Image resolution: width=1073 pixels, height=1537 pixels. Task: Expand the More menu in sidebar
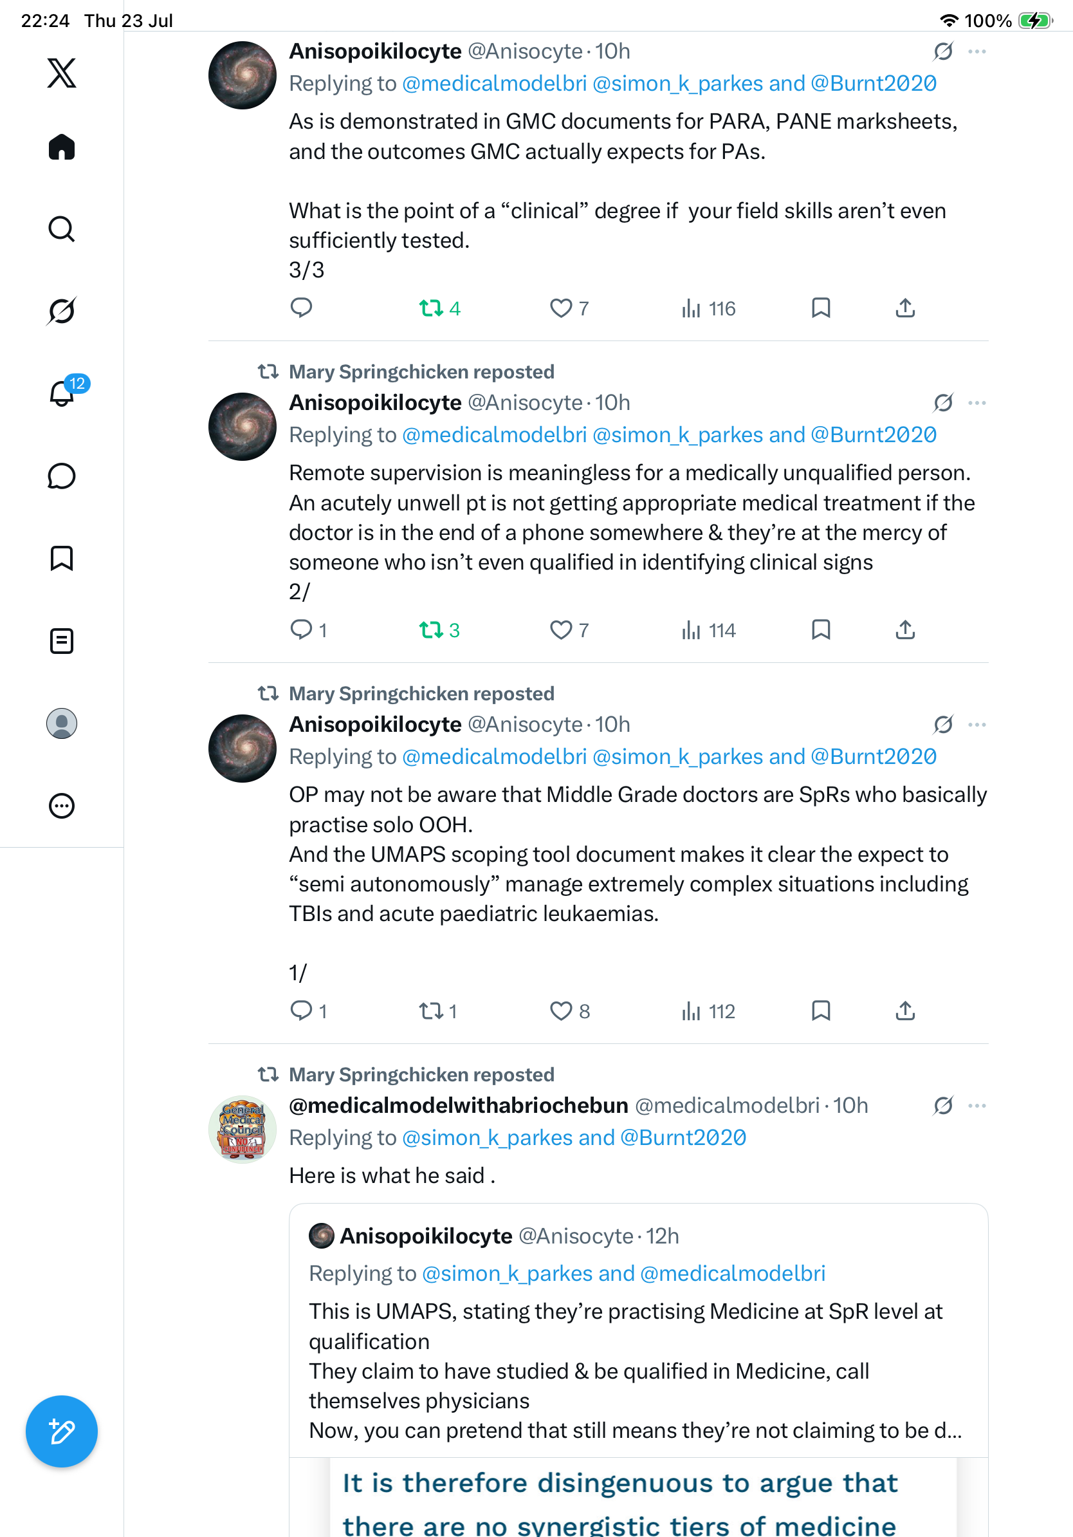pos(62,805)
